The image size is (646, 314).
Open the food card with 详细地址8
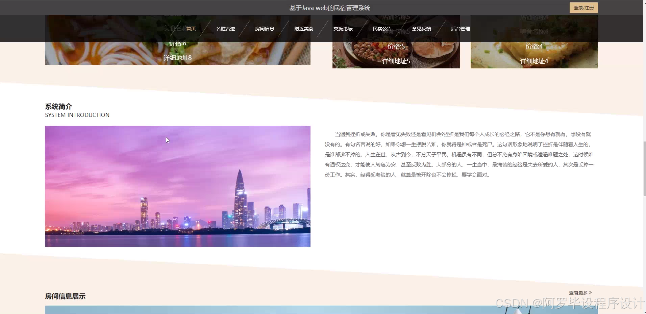(x=178, y=53)
